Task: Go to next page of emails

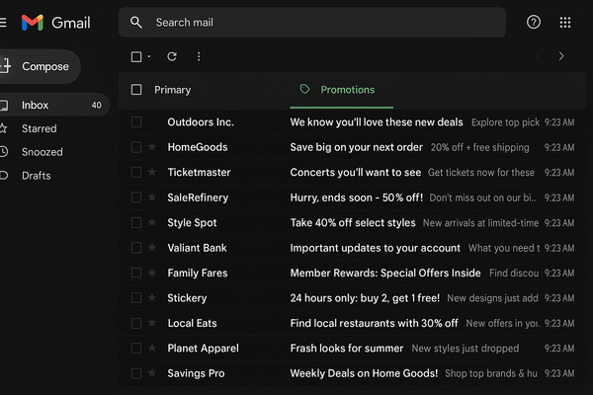Action: [561, 57]
